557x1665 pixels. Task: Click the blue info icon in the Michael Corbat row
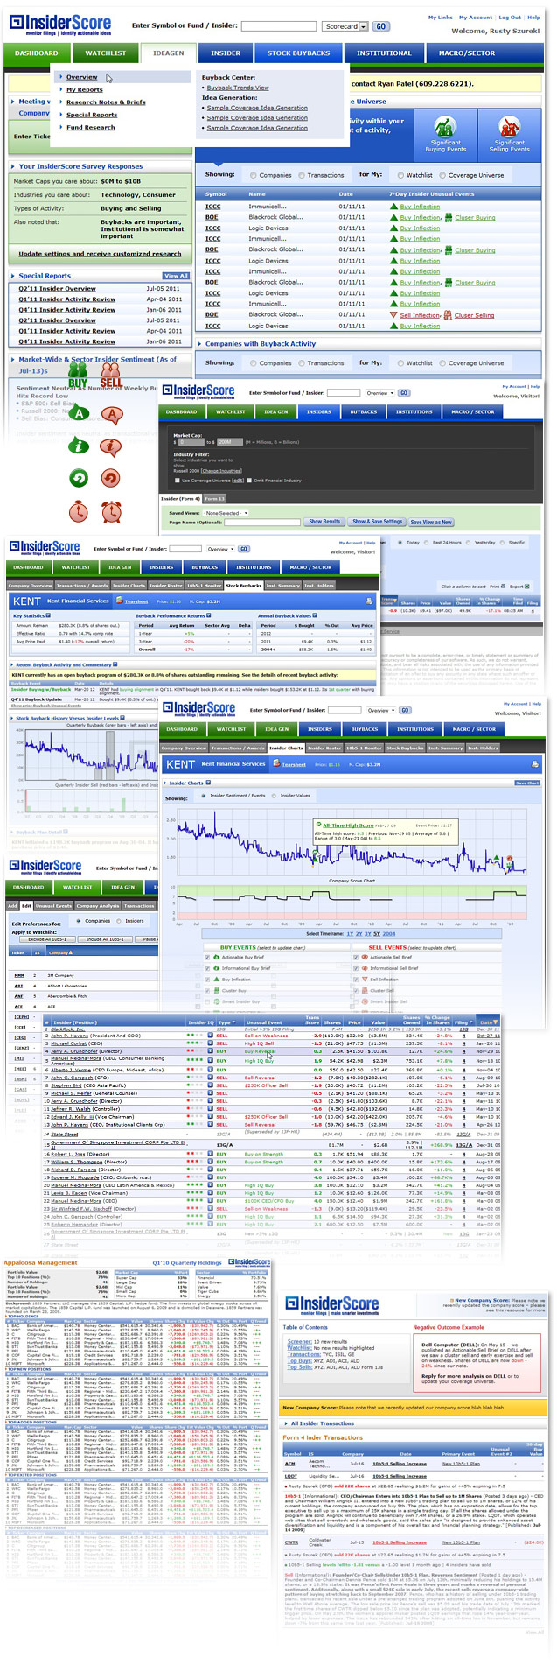(211, 1043)
